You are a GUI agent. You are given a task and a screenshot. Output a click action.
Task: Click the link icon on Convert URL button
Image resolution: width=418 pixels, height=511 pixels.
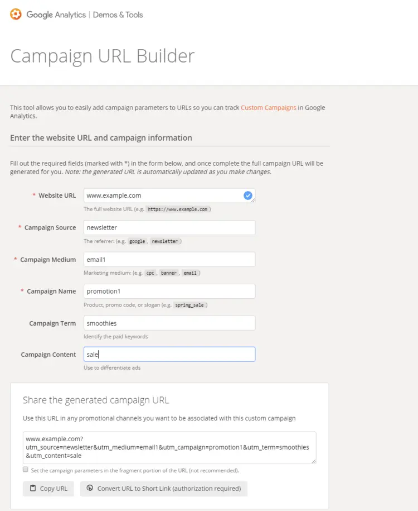click(90, 488)
